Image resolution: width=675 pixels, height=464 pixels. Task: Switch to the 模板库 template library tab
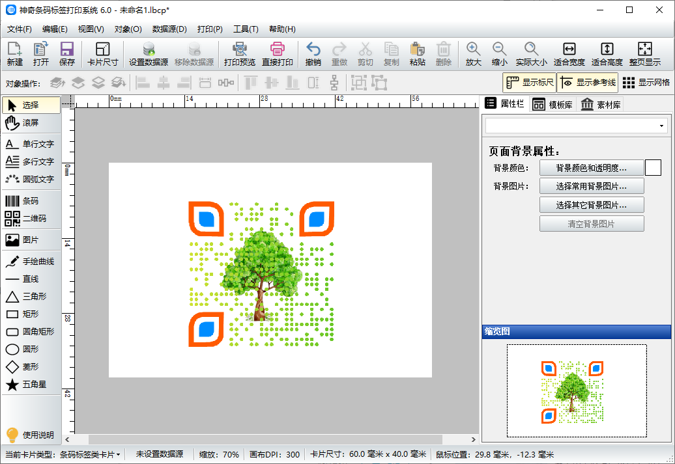tap(553, 105)
